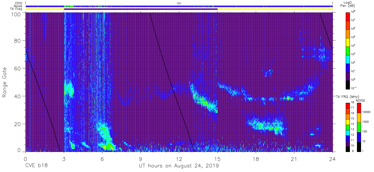This screenshot has width=374, height=172.
Task: Pick the green segment of NOISE bar
Action: pyautogui.click(x=359, y=127)
